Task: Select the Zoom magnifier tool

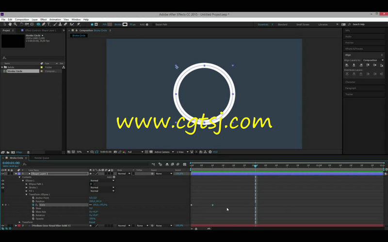Action: tap(16, 24)
